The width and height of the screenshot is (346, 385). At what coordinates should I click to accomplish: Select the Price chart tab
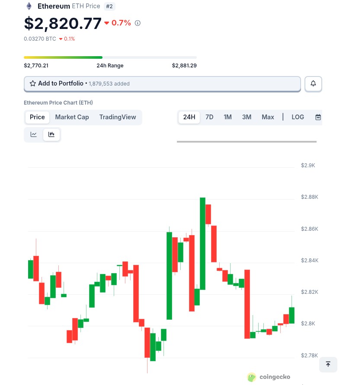point(37,117)
